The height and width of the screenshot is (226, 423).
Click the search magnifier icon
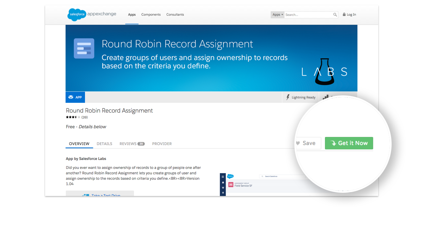click(335, 15)
